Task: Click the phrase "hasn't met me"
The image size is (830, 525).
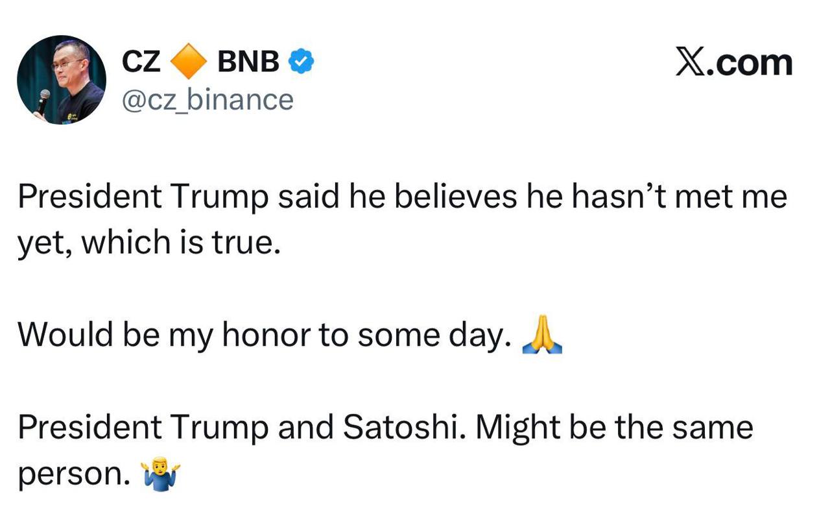Action: click(680, 197)
